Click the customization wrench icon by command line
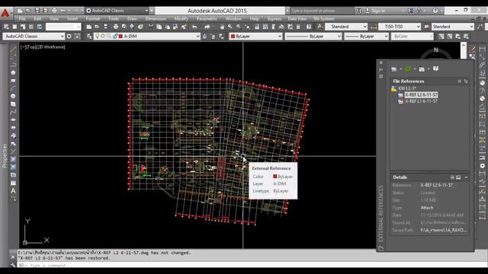488x274 pixels. point(13,265)
